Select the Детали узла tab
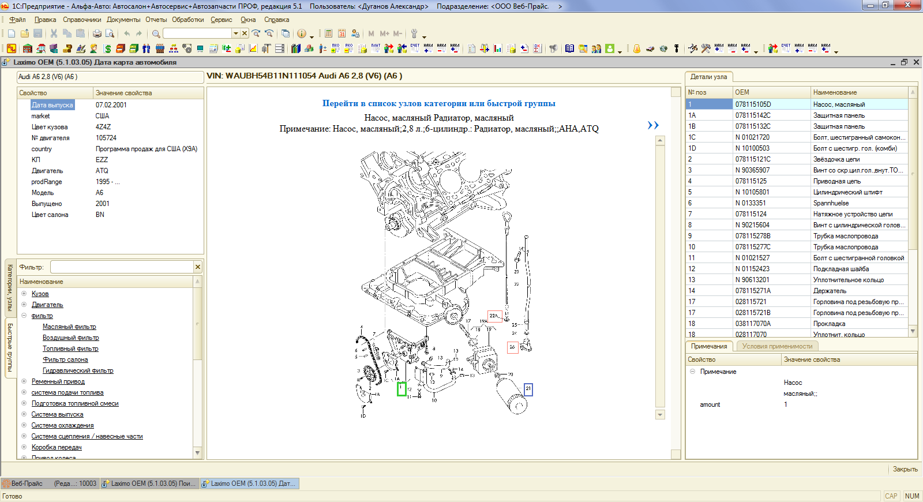The width and height of the screenshot is (923, 502). click(x=709, y=77)
